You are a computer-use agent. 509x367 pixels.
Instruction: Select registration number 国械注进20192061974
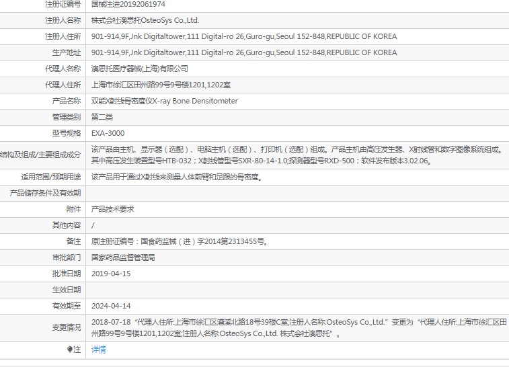(x=128, y=4)
